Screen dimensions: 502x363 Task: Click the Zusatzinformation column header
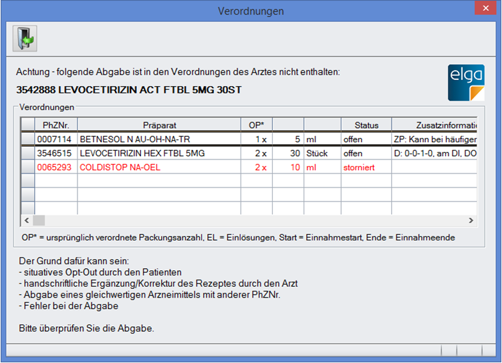[434, 125]
